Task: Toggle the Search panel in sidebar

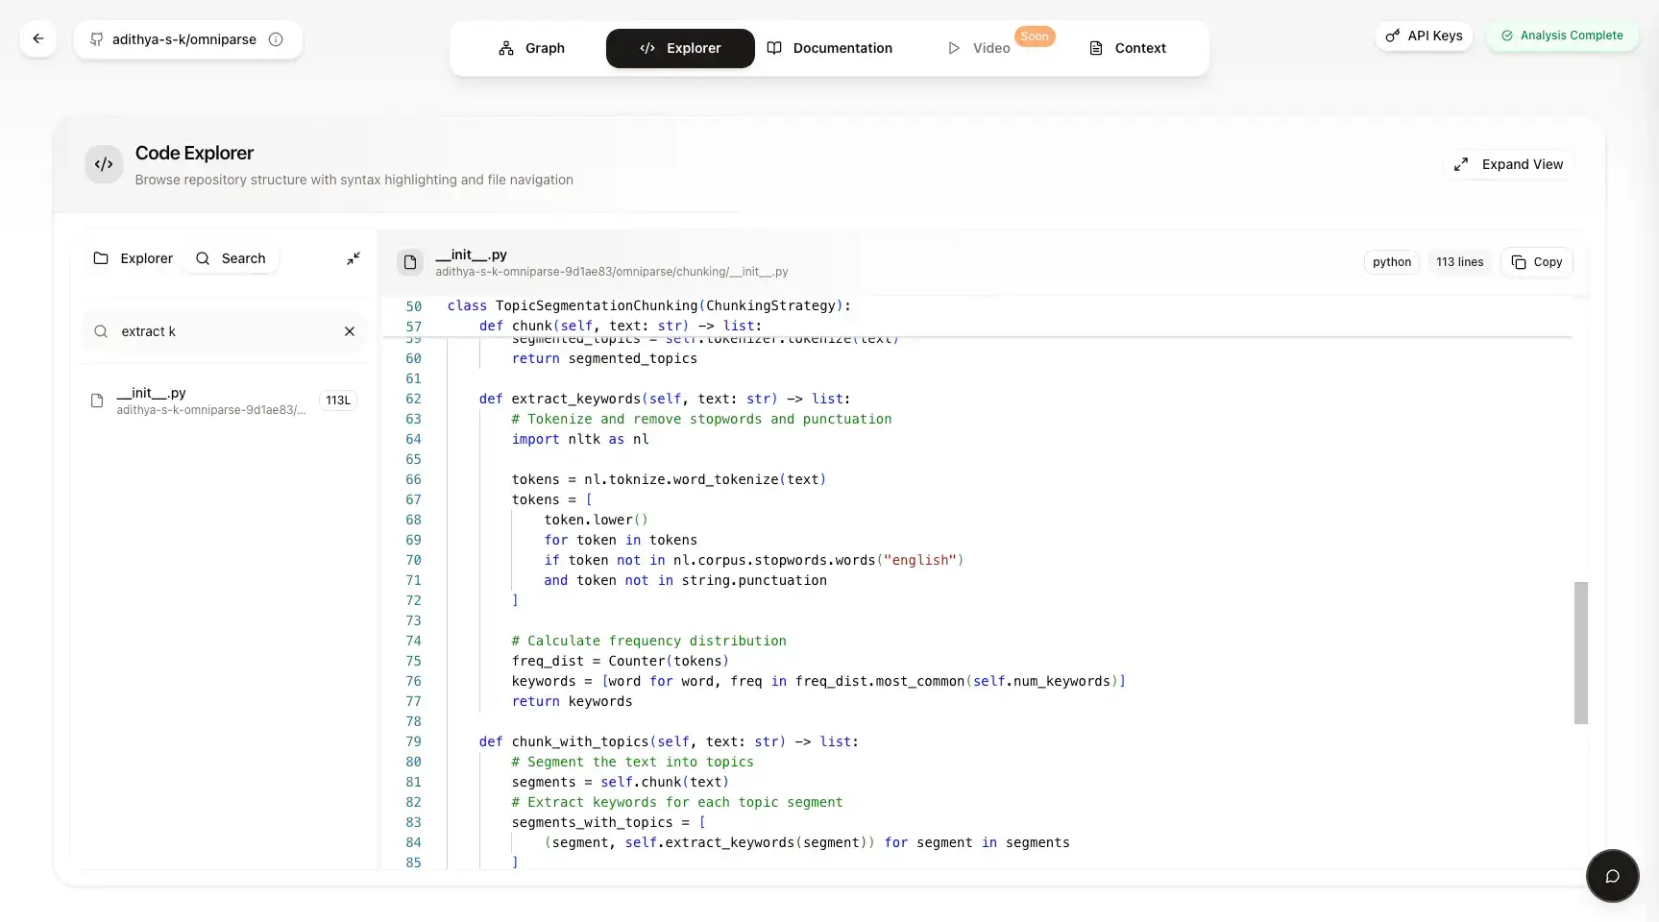Action: coord(230,258)
